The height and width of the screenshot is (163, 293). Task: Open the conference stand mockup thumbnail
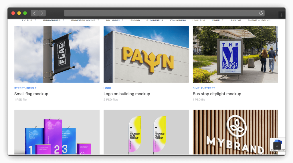tap(57, 132)
